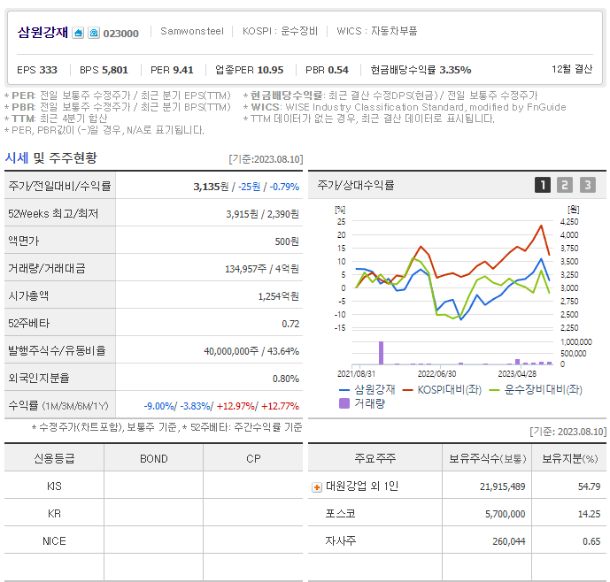This screenshot has width=610, height=582.
Task: Click the 2022/06/30 date on chart axis
Action: click(x=436, y=373)
